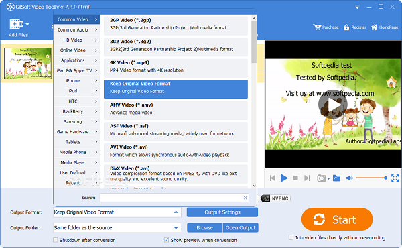Screen dimensions: 402x248
Task: Clear the search box with the X icon
Action: coord(245,198)
